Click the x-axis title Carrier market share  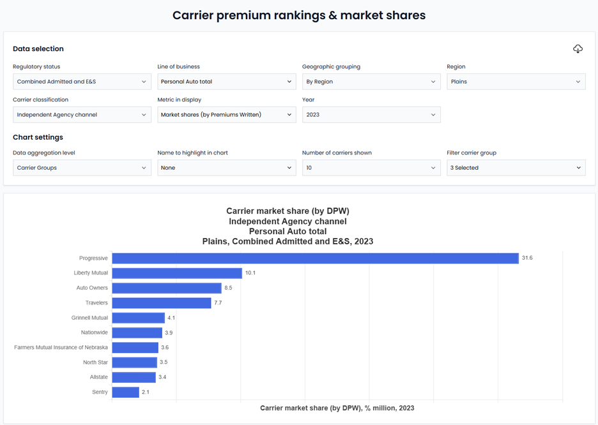337,408
